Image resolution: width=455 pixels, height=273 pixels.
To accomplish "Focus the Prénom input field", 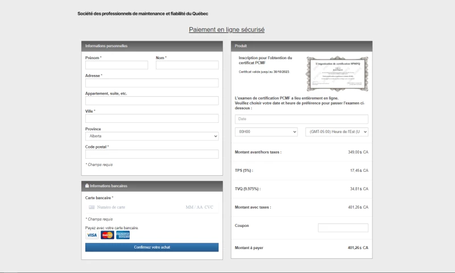I will pyautogui.click(x=117, y=65).
